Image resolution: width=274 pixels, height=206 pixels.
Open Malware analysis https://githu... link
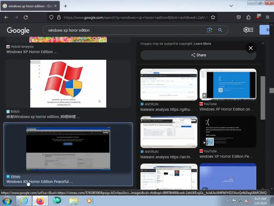[167, 109]
